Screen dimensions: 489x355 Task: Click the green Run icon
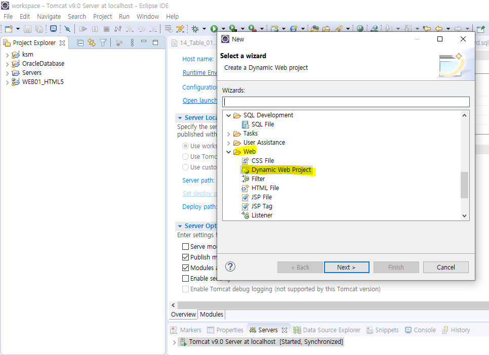click(x=214, y=29)
